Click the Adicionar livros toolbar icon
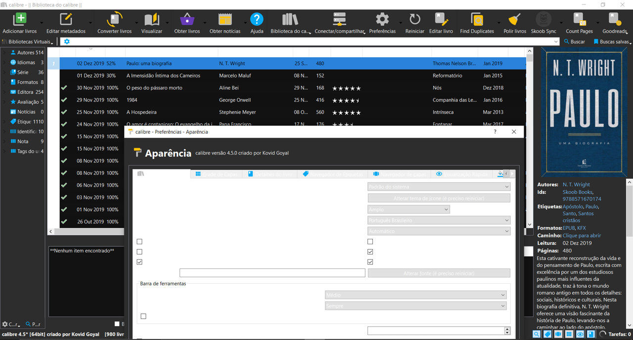The image size is (633, 340). (20, 20)
